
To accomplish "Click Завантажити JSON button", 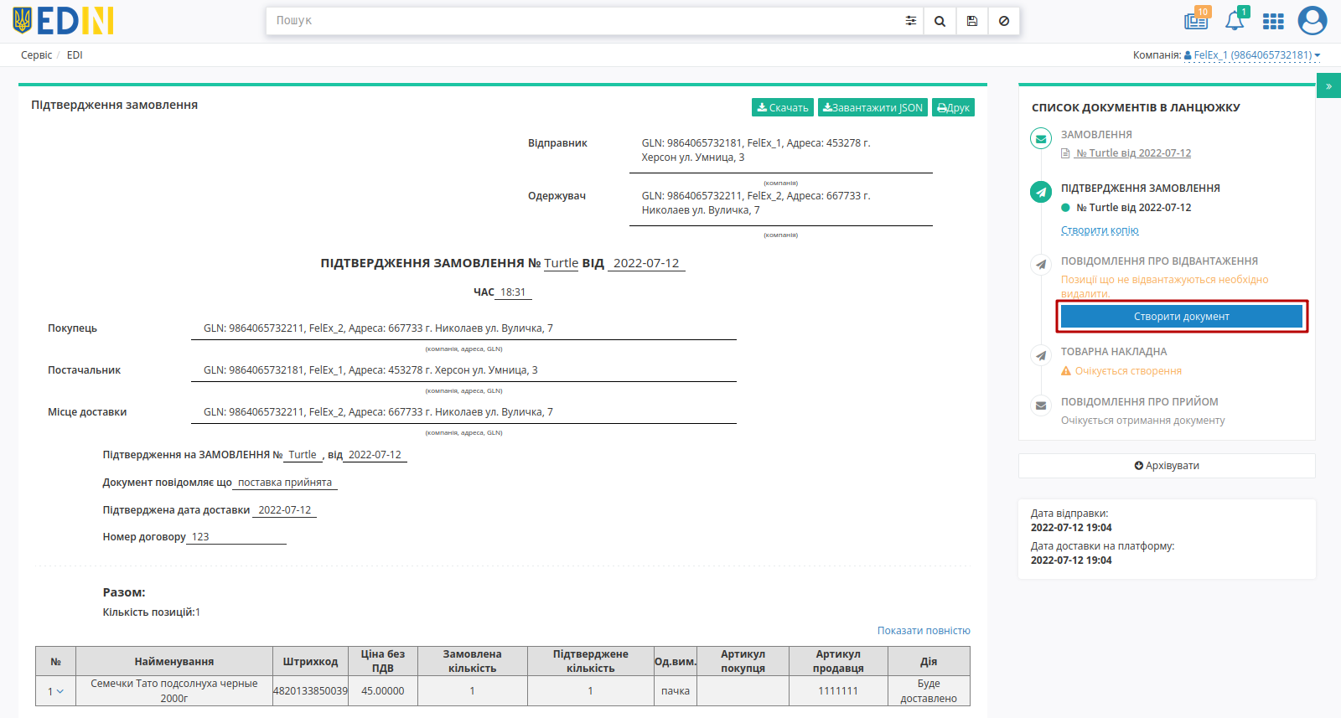I will pos(872,107).
